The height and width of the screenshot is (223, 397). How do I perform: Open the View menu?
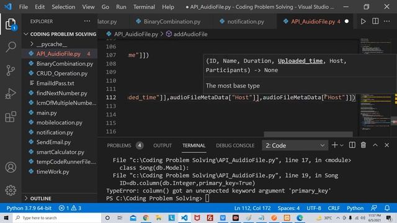88,7
